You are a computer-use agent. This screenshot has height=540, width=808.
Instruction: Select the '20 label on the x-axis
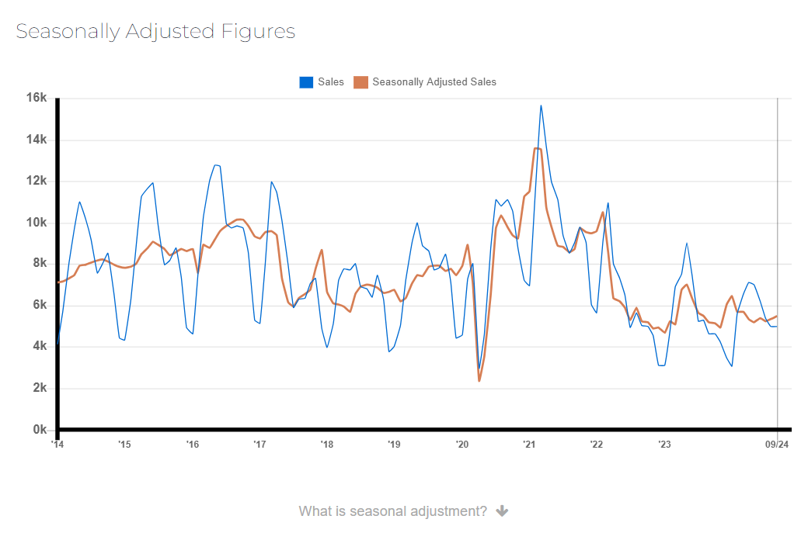(461, 445)
